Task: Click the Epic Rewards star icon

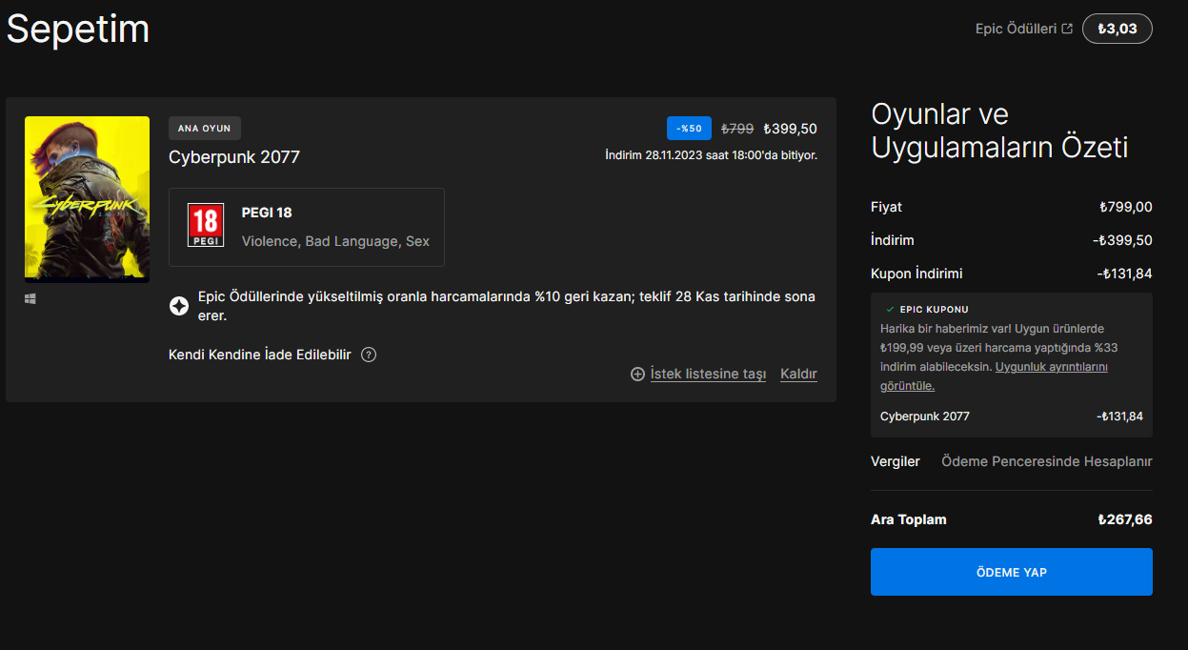Action: 178,305
